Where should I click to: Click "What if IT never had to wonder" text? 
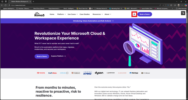point(57,43)
